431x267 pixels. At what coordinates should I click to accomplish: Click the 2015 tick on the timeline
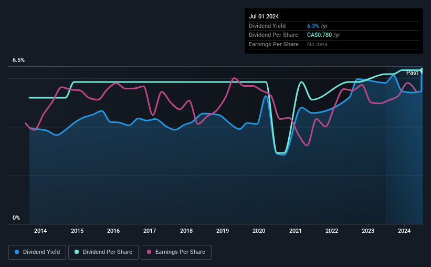77,231
